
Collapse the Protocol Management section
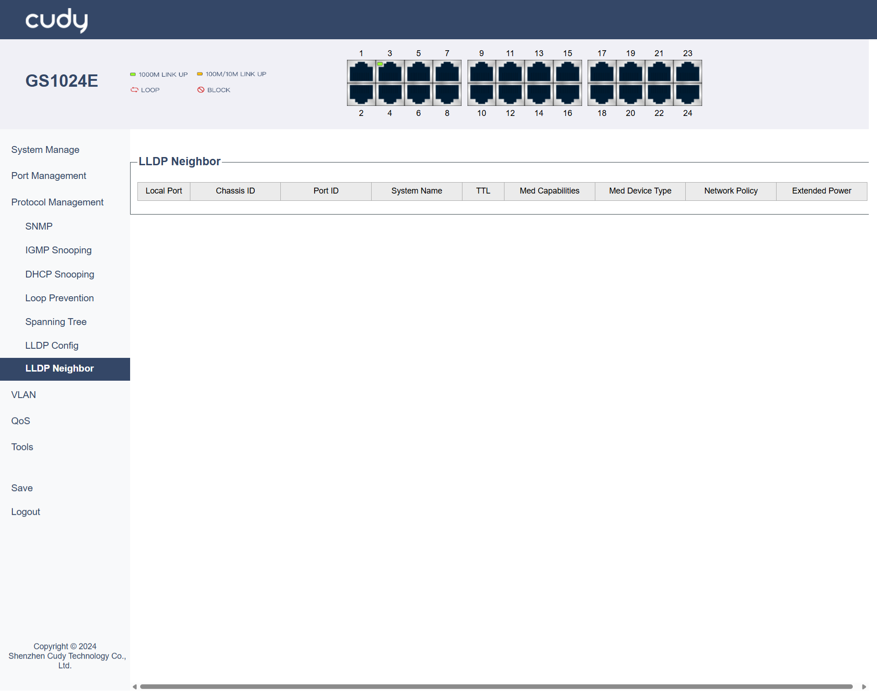(57, 202)
